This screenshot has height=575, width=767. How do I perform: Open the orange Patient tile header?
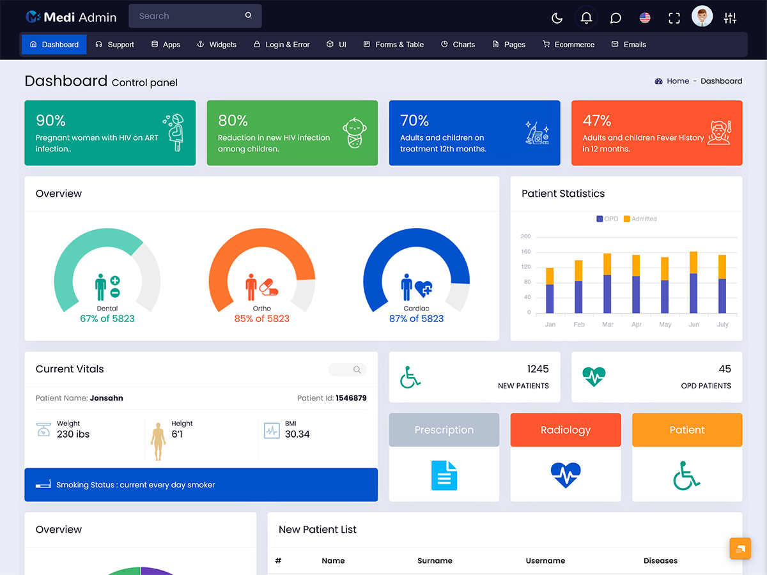pos(687,430)
